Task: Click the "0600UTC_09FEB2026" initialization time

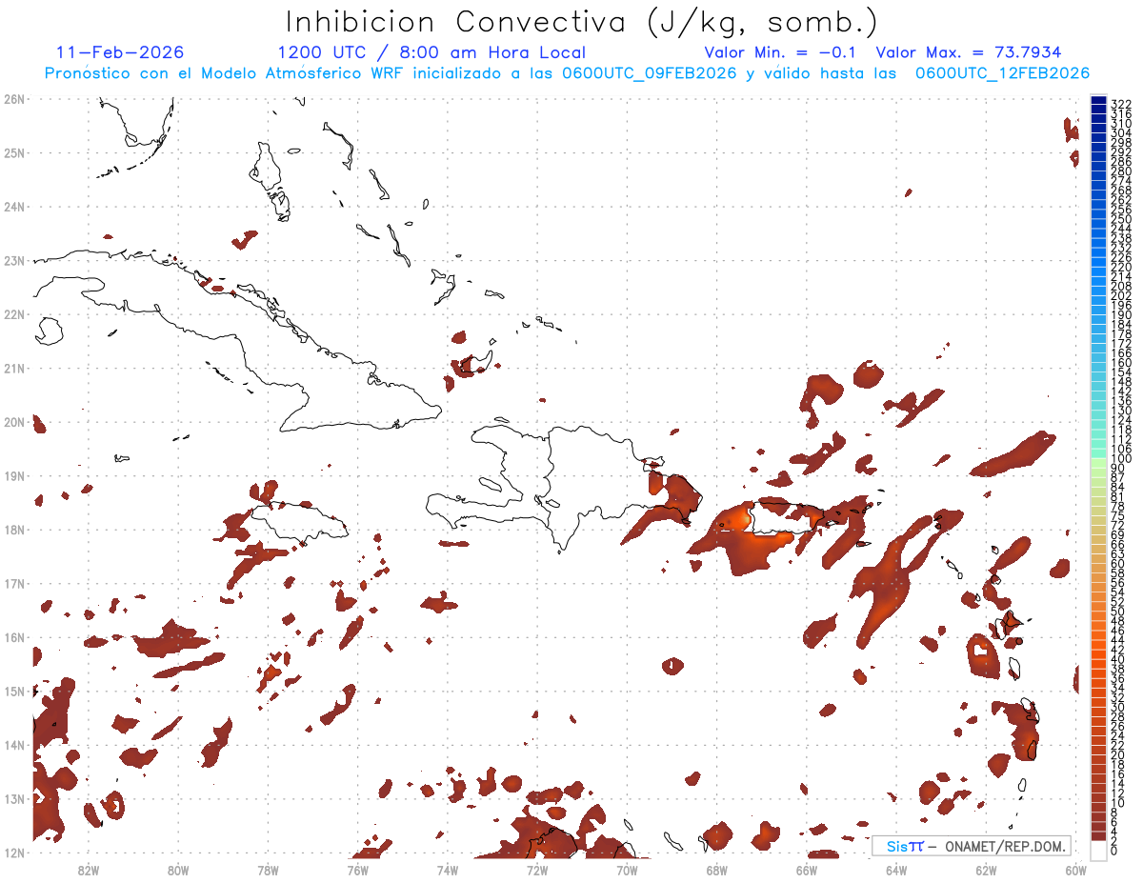Action: click(649, 73)
